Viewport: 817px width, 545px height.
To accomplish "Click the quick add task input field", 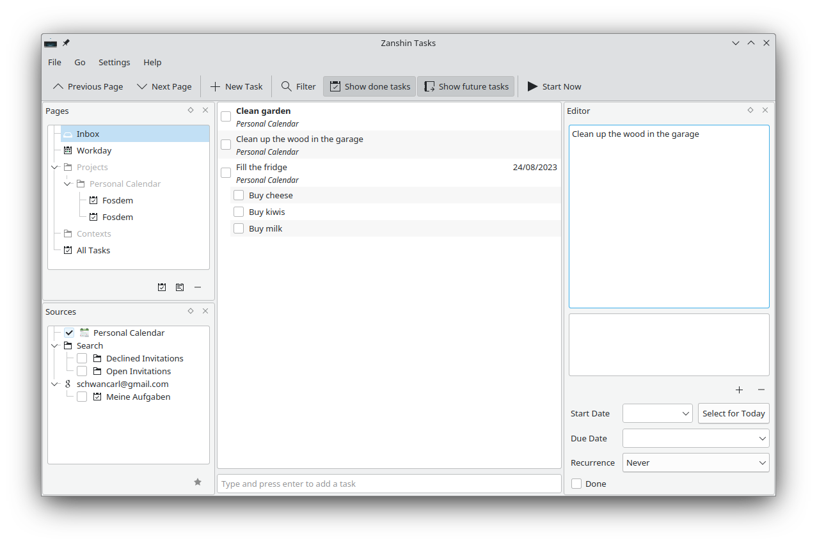I will [389, 484].
